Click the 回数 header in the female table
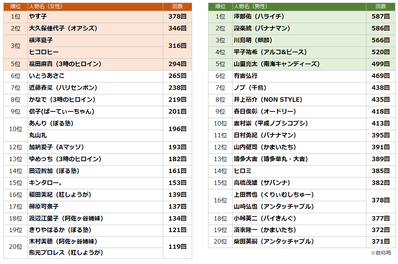398x264 pixels. tap(178, 6)
